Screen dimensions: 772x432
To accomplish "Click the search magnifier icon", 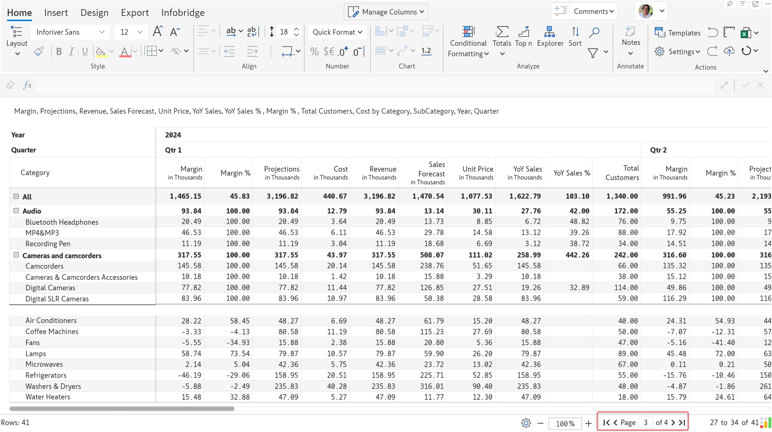I will (594, 32).
